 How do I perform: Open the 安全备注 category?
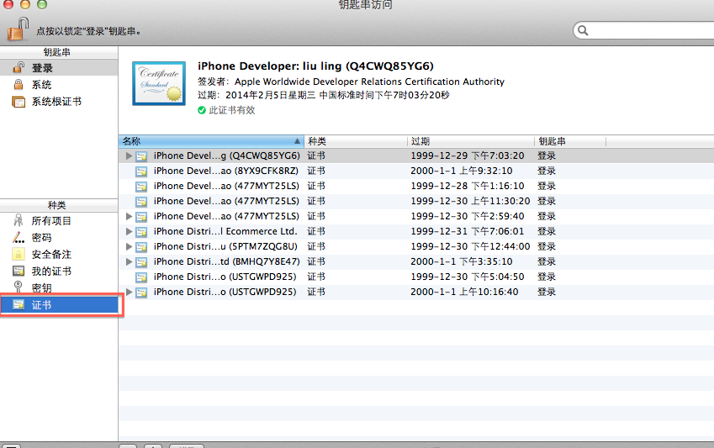(59, 255)
